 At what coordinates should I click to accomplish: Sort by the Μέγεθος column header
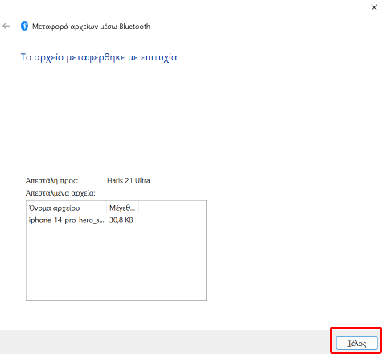122,208
